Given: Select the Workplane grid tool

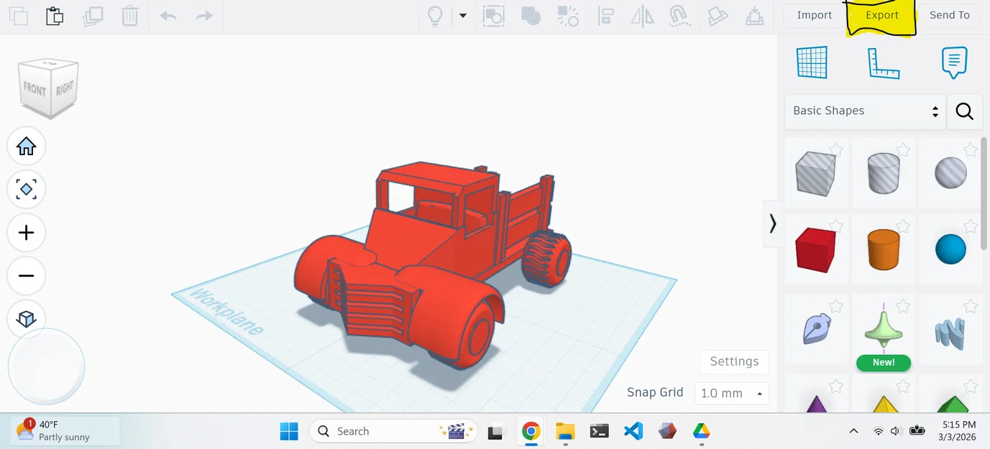Looking at the screenshot, I should tap(812, 63).
